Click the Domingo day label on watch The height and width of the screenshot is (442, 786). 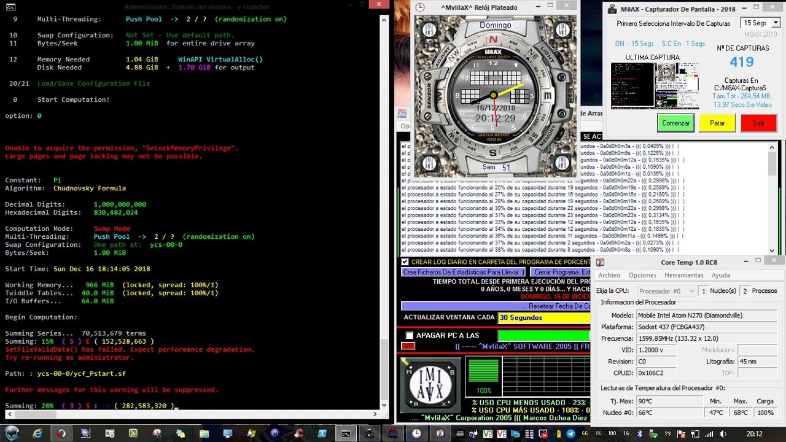point(496,25)
